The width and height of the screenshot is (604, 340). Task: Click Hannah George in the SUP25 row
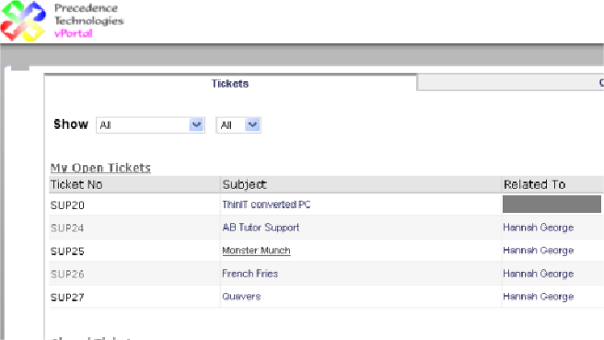click(538, 251)
